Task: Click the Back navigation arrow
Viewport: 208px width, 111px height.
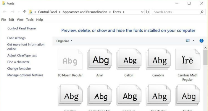Action: point(5,12)
